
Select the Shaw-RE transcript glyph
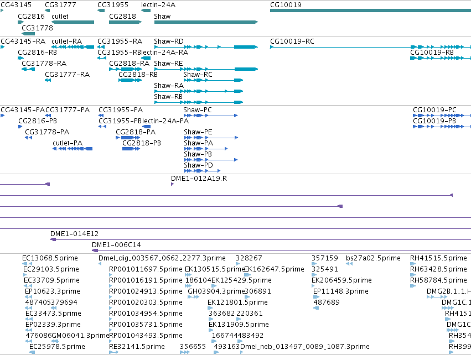tap(206, 69)
